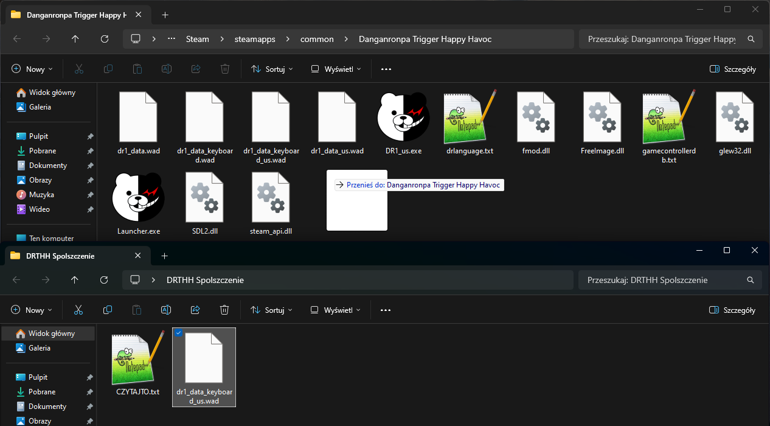Expand hidden breadcrumb ellipsis in Danganronpa address bar
The width and height of the screenshot is (770, 426).
click(x=172, y=39)
